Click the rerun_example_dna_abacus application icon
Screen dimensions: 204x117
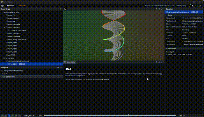point(7,61)
